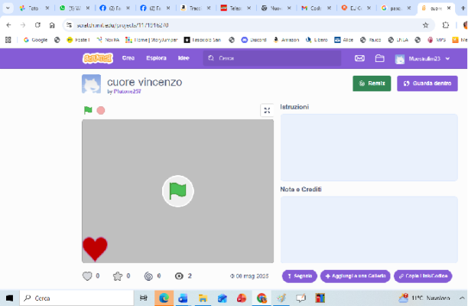Start project with large center green flag
The height and width of the screenshot is (306, 468).
click(x=177, y=190)
